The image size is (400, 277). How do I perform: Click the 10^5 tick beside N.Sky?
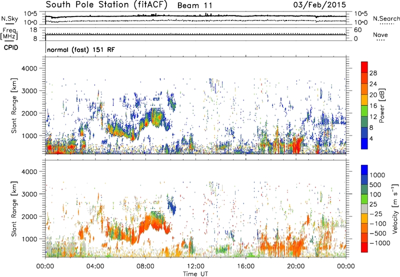click(30, 14)
